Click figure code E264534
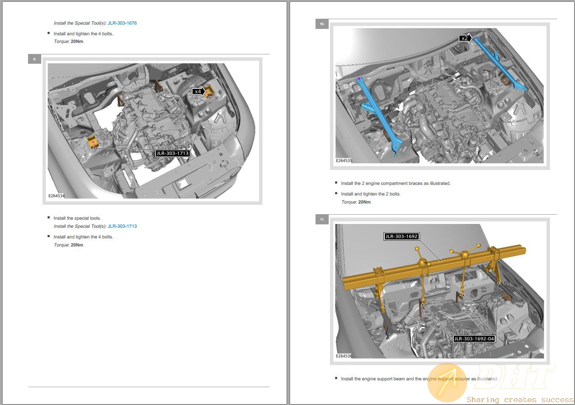 pos(56,196)
